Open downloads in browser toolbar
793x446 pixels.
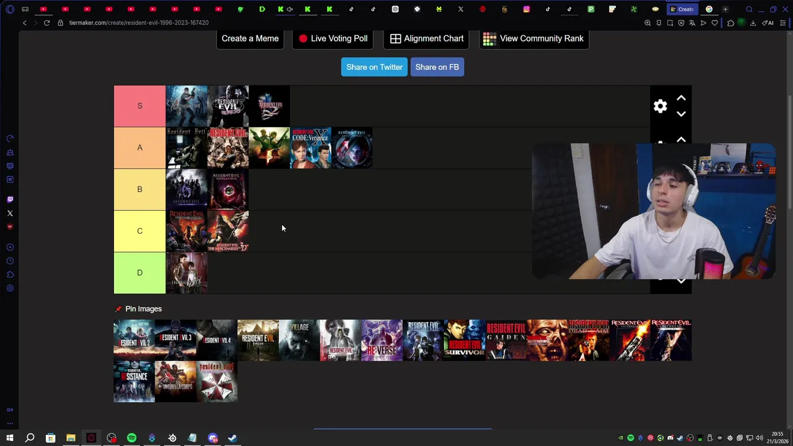753,23
